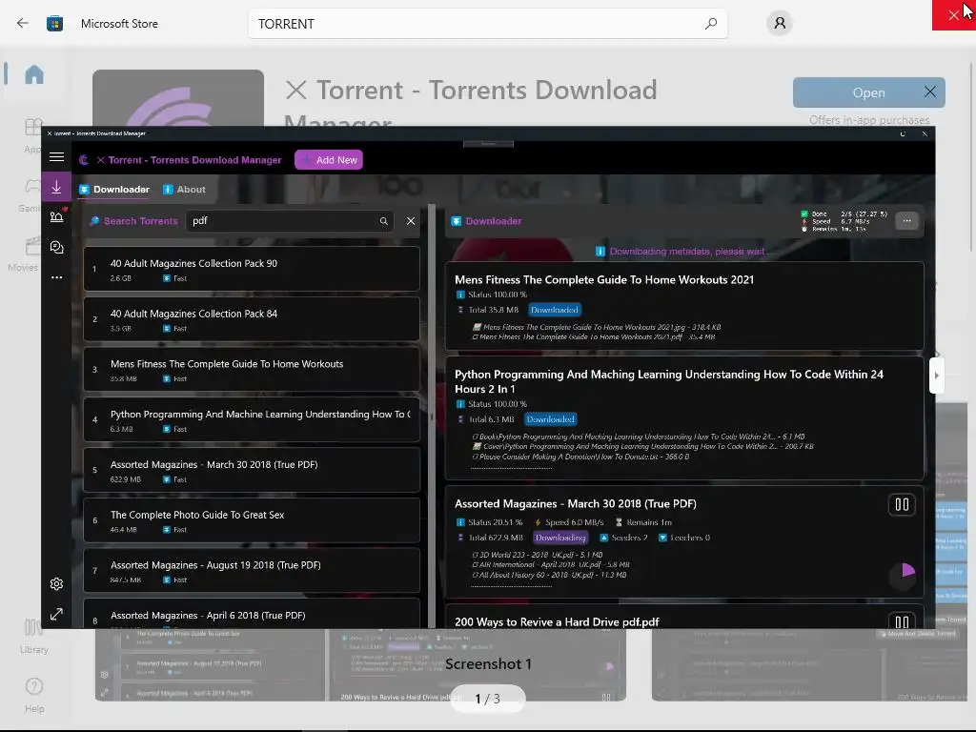Screen dimensions: 976x732
Task: Click the 1 / 3 screenshot page indicator
Action: click(487, 699)
